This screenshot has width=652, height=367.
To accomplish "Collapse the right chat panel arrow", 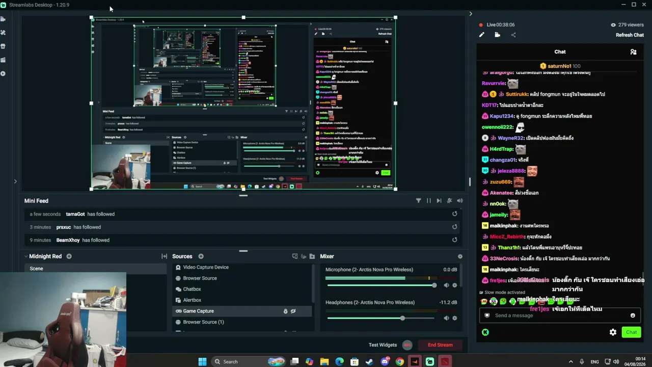I will click(x=470, y=14).
